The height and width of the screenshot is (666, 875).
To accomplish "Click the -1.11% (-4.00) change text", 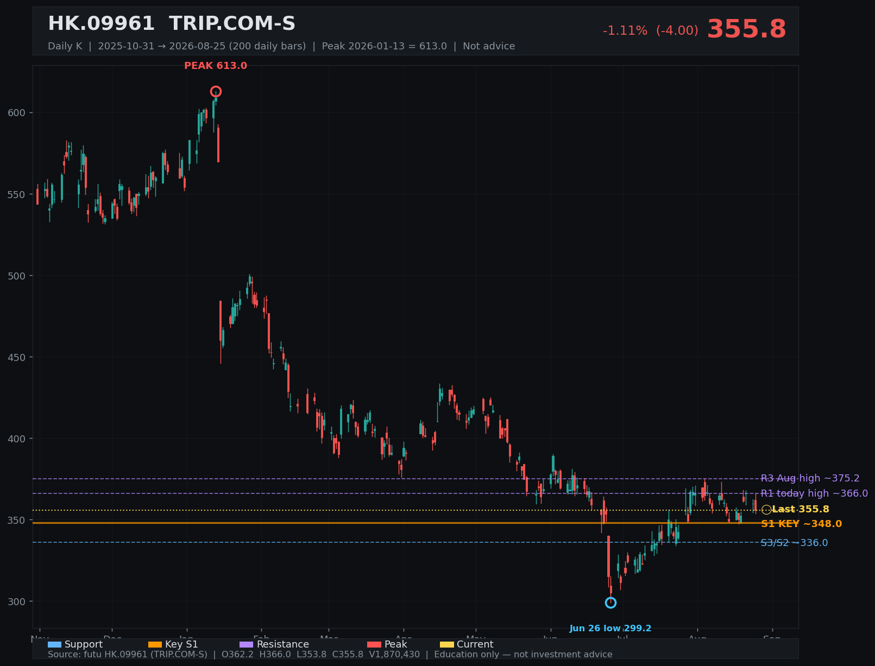I will pyautogui.click(x=651, y=30).
